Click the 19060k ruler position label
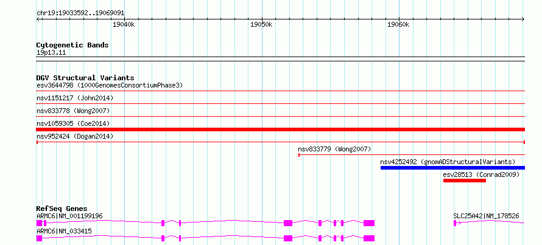Image resolution: width=542 pixels, height=245 pixels. (x=399, y=24)
